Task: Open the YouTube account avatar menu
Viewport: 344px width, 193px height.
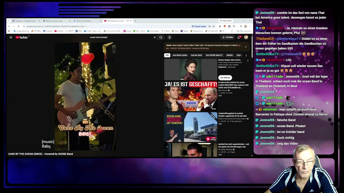Action: coord(246,37)
